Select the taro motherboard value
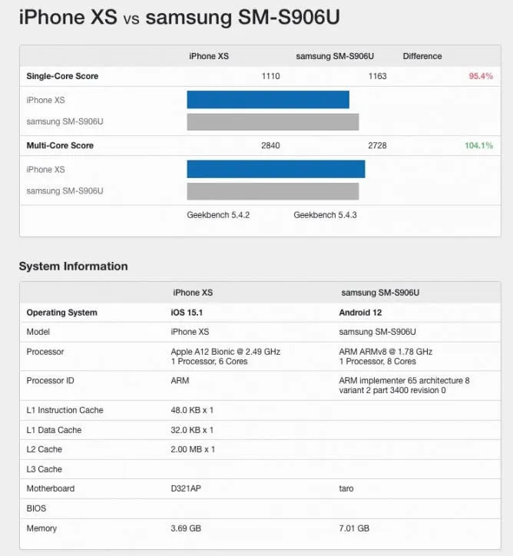This screenshot has width=513, height=556. (x=346, y=488)
